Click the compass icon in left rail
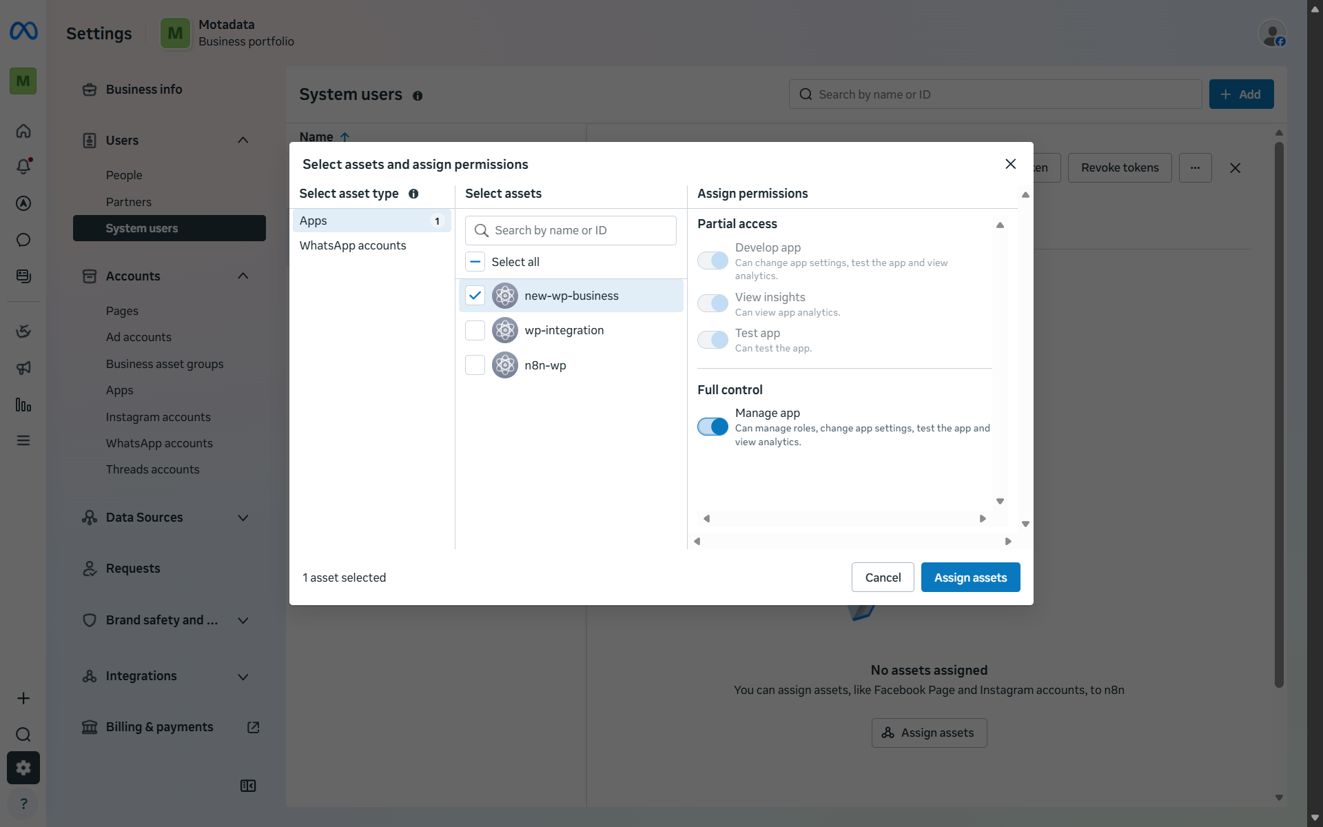Viewport: 1323px width, 827px height. click(23, 203)
